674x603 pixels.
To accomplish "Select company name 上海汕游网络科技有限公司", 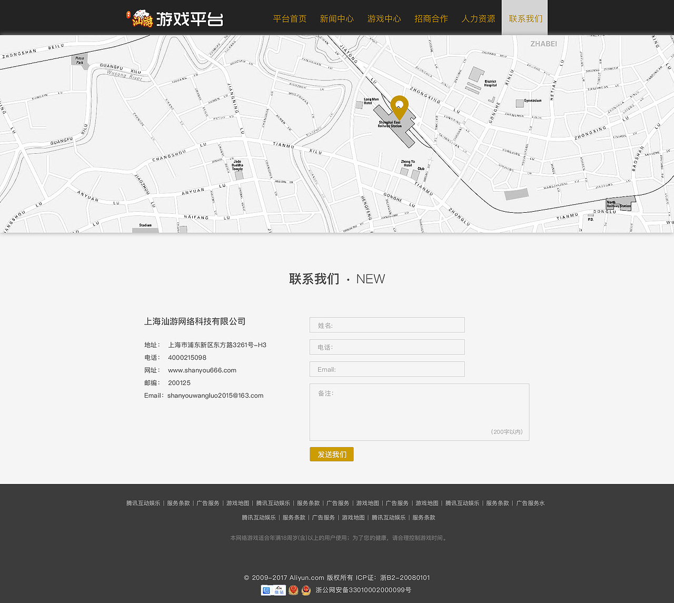I will click(x=195, y=321).
